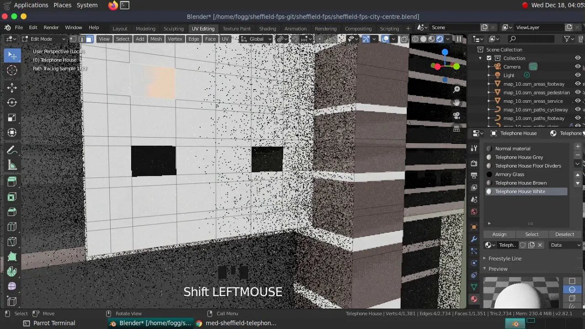
Task: Click the viewport zoom magnifier icon
Action: [x=456, y=90]
